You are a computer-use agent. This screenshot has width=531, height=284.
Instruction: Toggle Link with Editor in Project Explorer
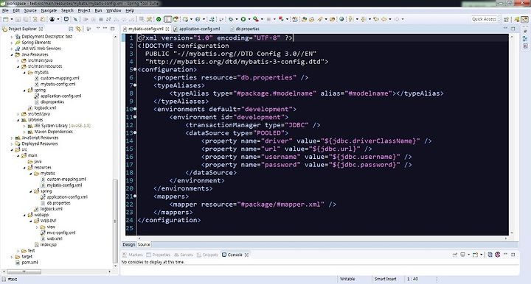(79, 29)
